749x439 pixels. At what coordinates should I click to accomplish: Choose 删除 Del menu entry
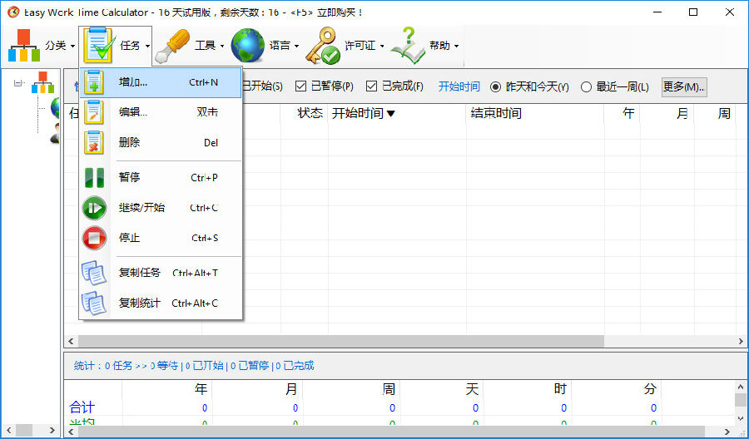(x=161, y=142)
